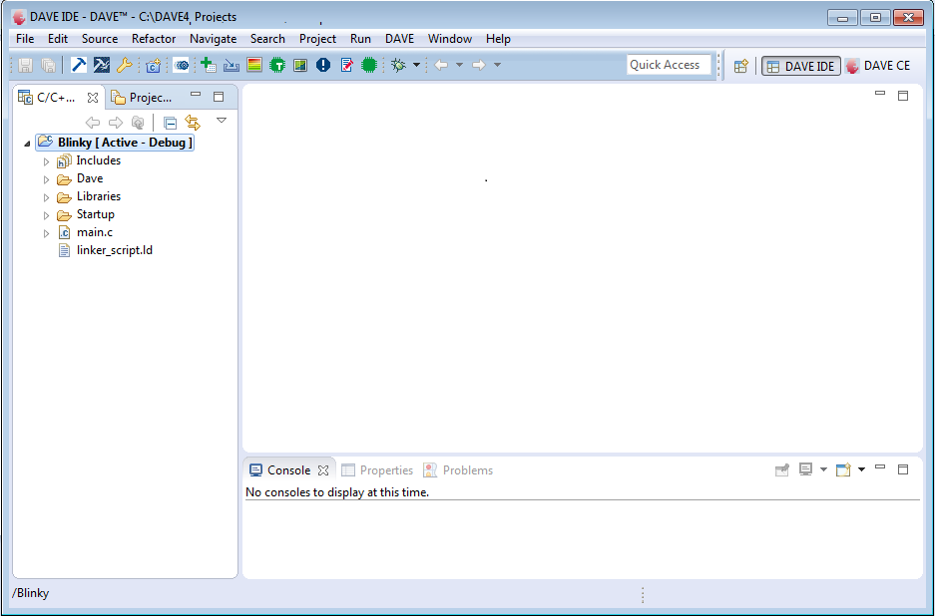Click the Rebuild Active Project icon
The image size is (935, 616).
[102, 65]
